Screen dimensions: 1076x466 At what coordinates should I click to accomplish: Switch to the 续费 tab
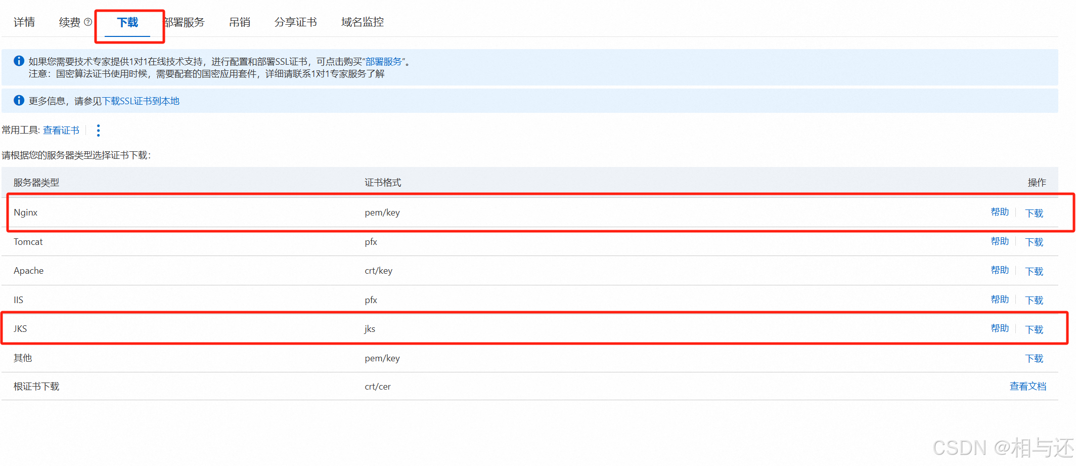tap(70, 22)
